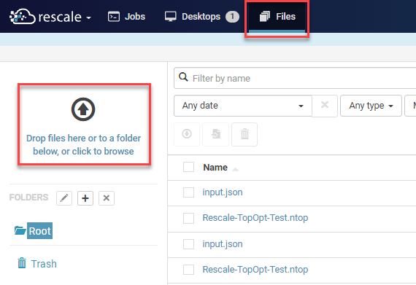Open the Any type dropdown

click(371, 106)
